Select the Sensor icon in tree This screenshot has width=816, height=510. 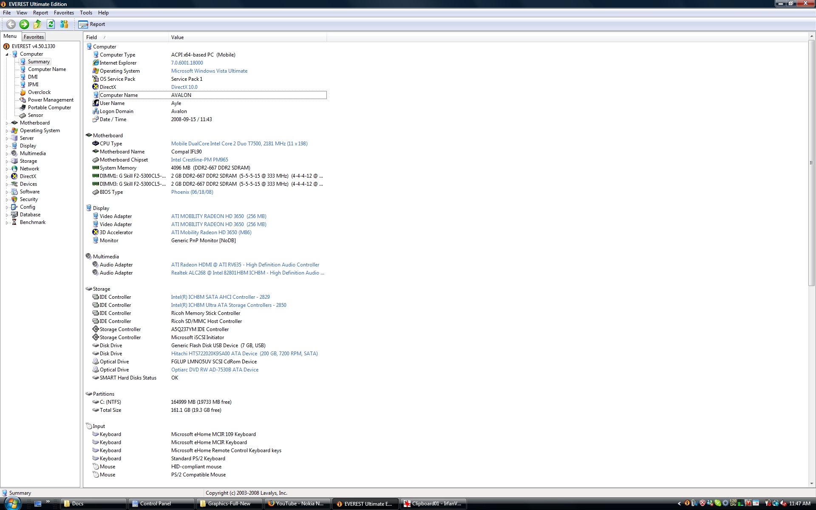pos(23,115)
